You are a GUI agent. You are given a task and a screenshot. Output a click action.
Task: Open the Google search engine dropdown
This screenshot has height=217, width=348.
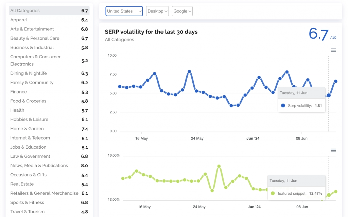182,11
